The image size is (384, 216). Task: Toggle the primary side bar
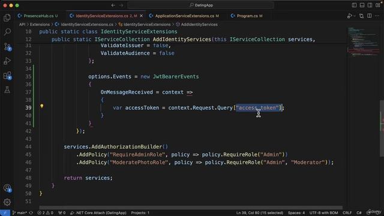[x=354, y=5]
